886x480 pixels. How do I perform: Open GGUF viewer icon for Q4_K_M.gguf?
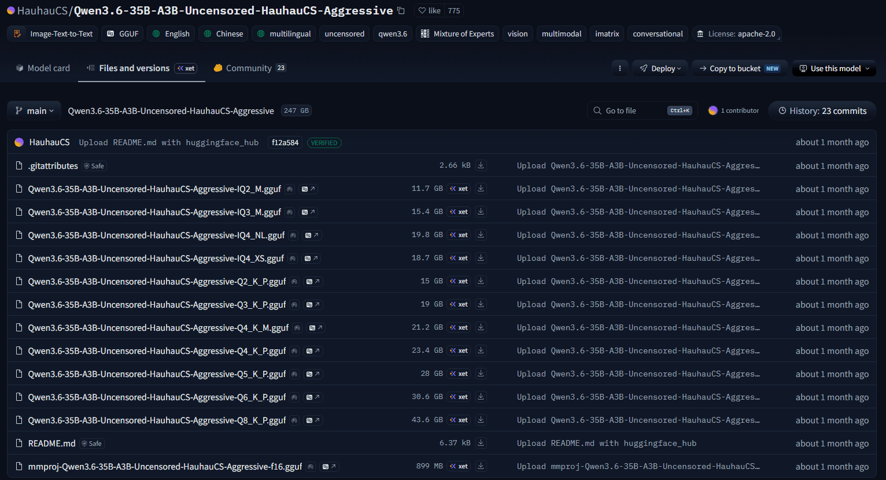tap(316, 328)
